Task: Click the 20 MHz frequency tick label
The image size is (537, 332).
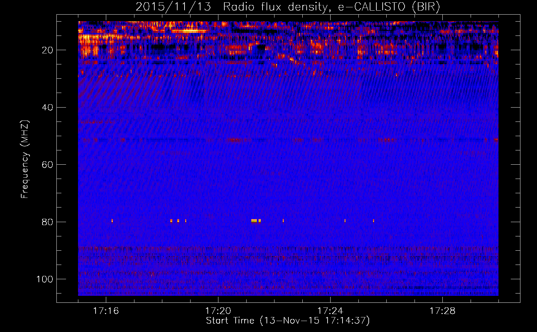Action: (47, 50)
